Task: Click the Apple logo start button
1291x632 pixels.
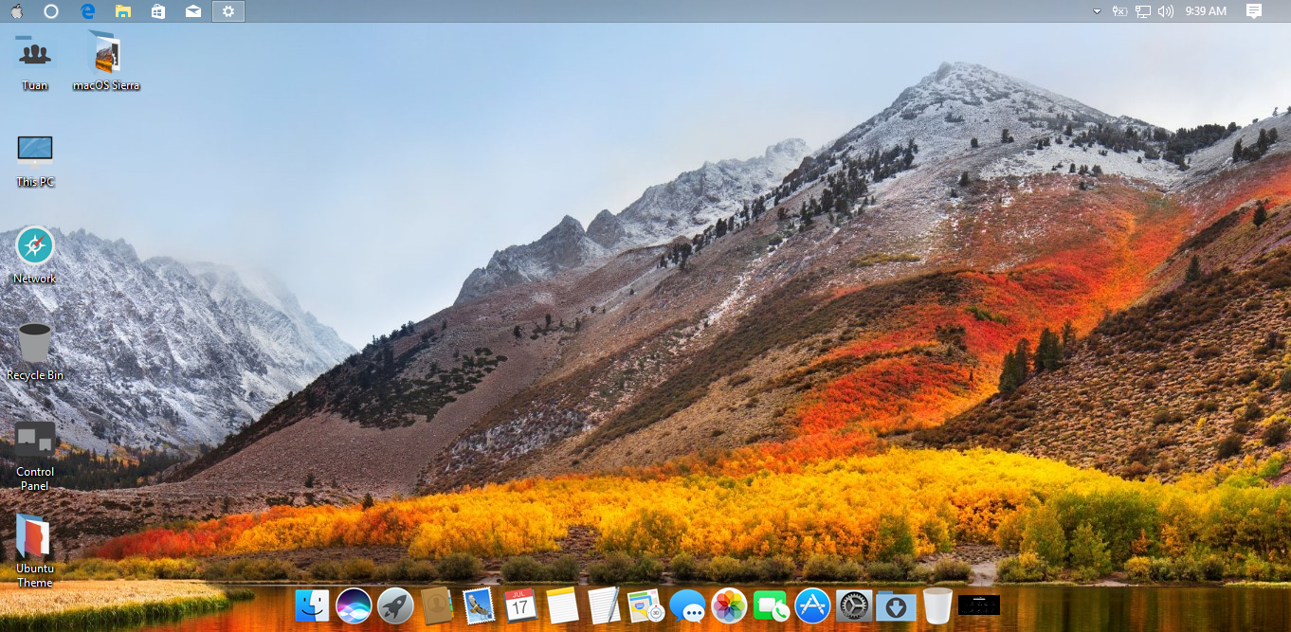Action: point(17,11)
